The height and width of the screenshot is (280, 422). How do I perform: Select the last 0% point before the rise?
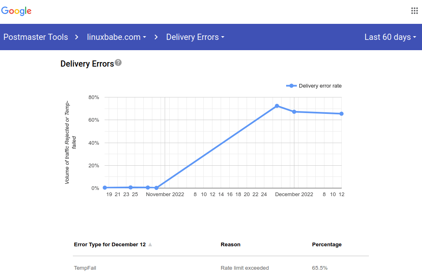coord(156,188)
